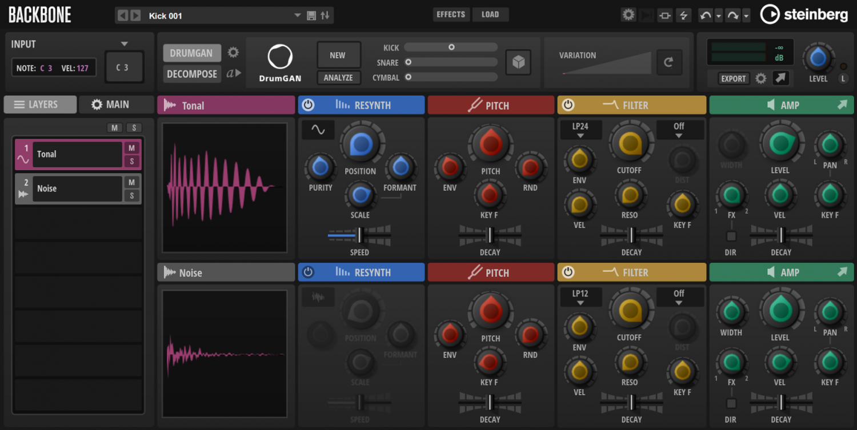Click the Steinberg logo
Image resolution: width=857 pixels, height=430 pixels.
click(x=804, y=15)
